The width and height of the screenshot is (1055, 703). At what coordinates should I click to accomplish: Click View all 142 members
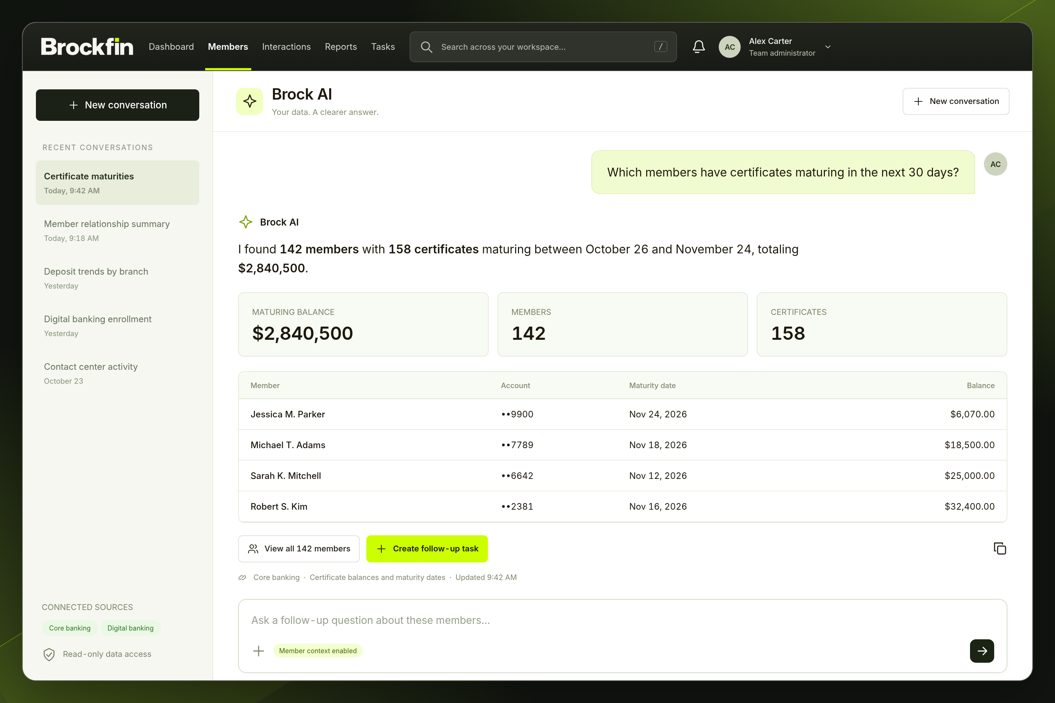click(x=299, y=548)
